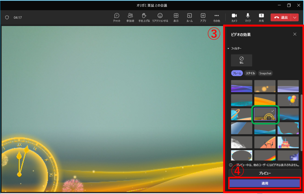Open the view (表示) layout options

[176, 17]
